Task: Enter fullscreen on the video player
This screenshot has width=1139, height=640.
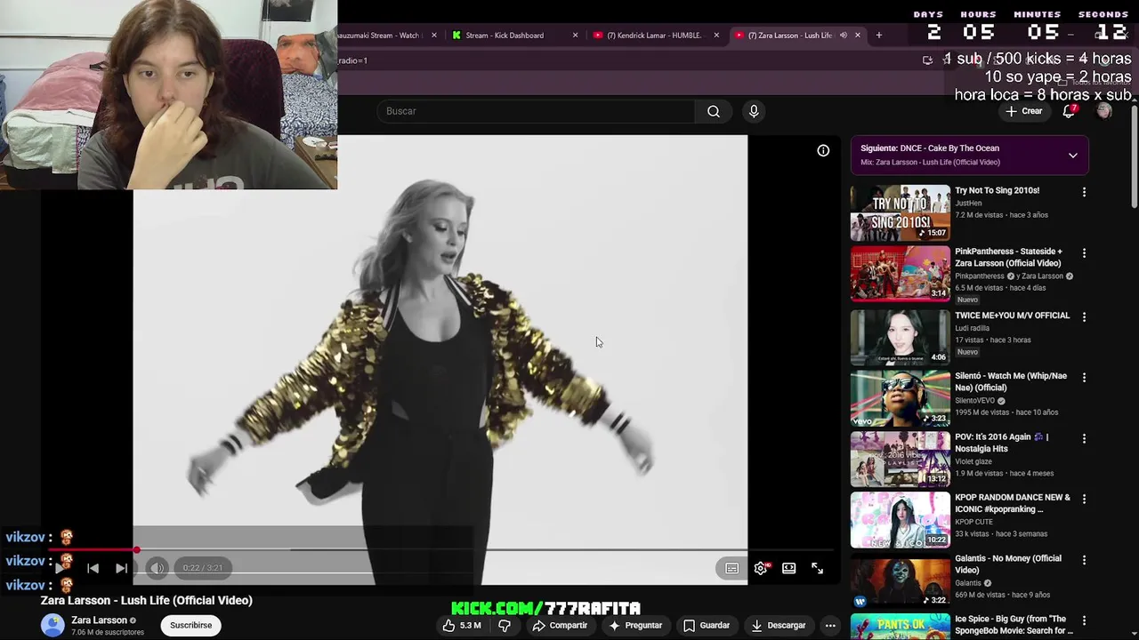Action: (x=817, y=568)
